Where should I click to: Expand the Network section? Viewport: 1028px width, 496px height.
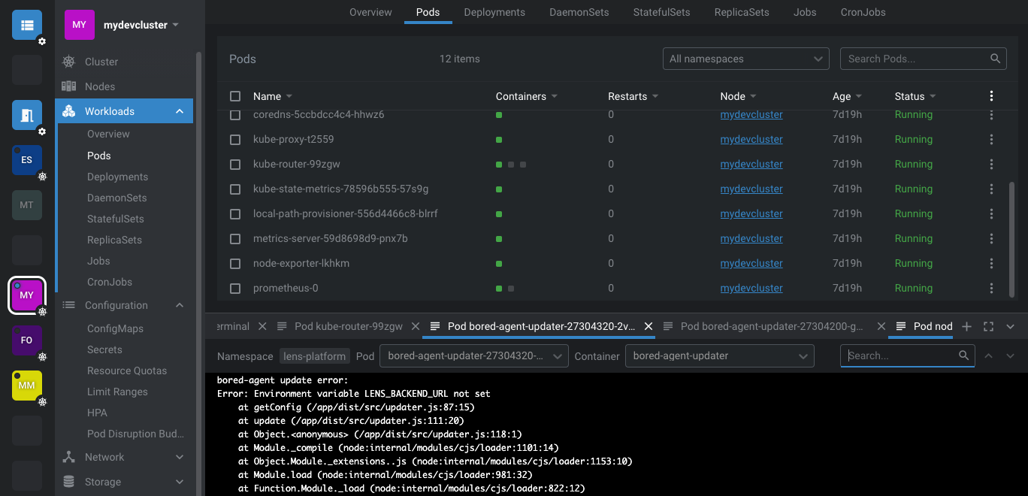(180, 457)
